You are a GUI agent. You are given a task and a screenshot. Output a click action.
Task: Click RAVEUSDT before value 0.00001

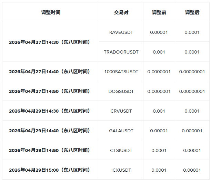coord(159,32)
